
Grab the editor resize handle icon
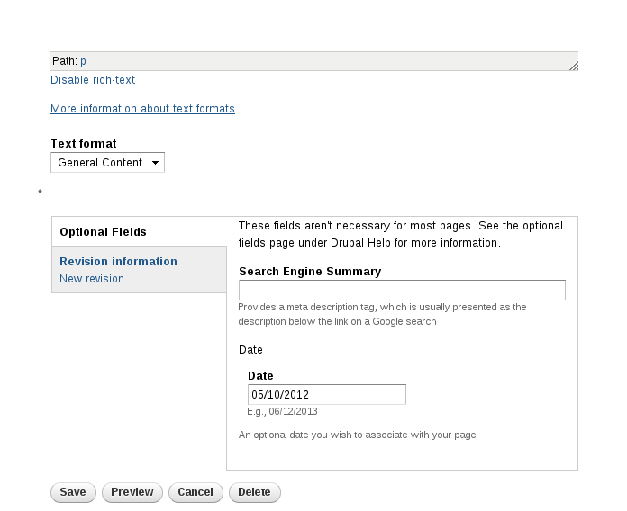pos(574,66)
